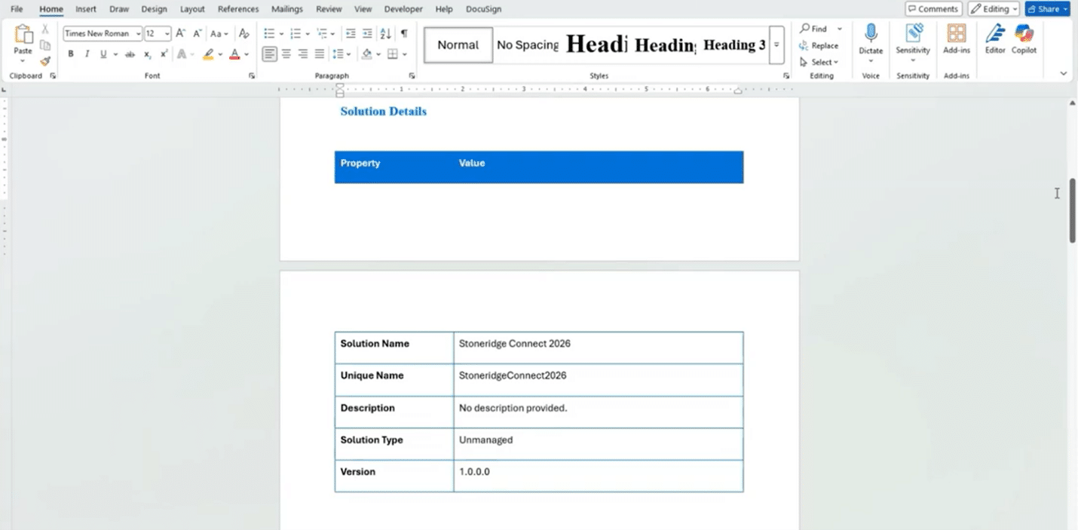Apply the Normal style
Image resolution: width=1078 pixels, height=530 pixels.
pyautogui.click(x=458, y=45)
